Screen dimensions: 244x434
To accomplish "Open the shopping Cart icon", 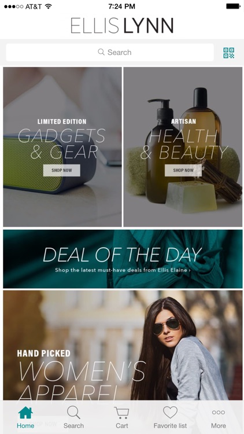I will click(x=122, y=413).
